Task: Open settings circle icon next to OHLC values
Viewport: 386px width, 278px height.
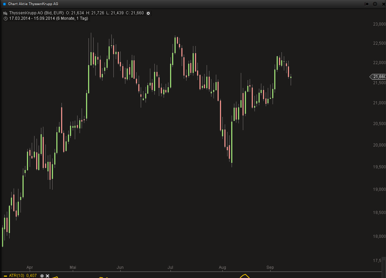Action: tap(148, 13)
